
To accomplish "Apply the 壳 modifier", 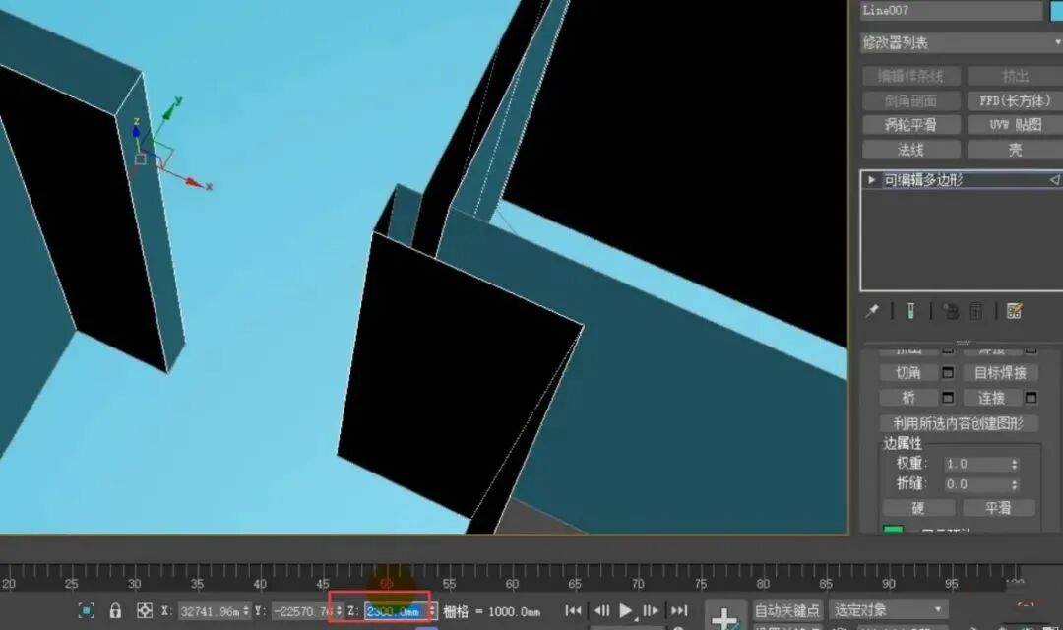I will click(1016, 150).
